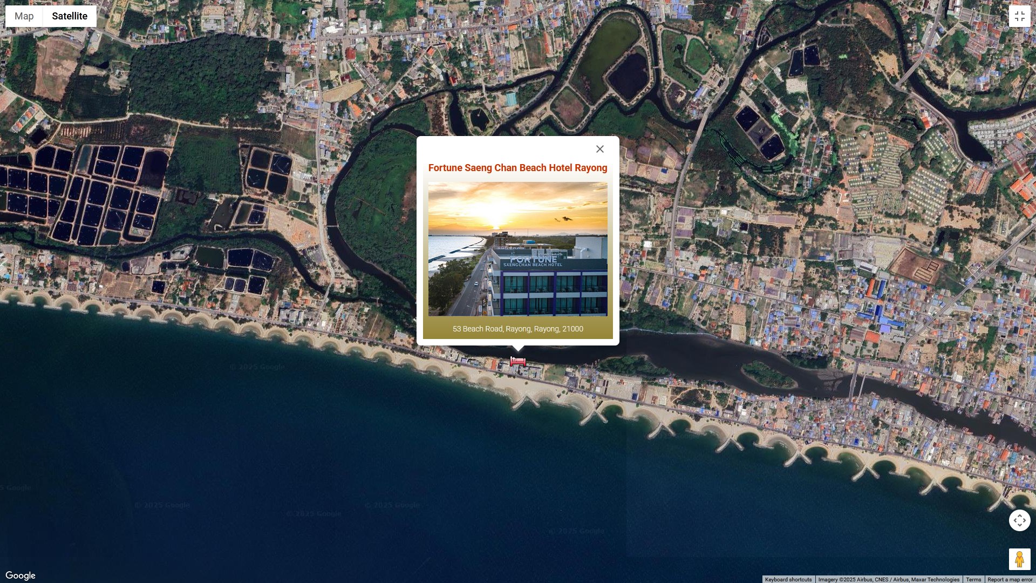The height and width of the screenshot is (583, 1036).
Task: Click the white pointer tip below the info window
Action: tap(518, 348)
